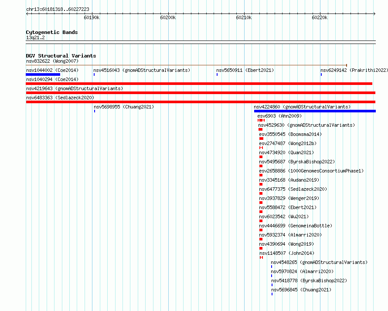Click nsv1148507 (John2014) label
The width and height of the screenshot is (388, 311).
coord(287,253)
